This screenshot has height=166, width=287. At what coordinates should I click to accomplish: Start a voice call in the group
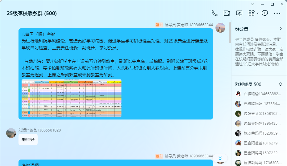[215, 13]
